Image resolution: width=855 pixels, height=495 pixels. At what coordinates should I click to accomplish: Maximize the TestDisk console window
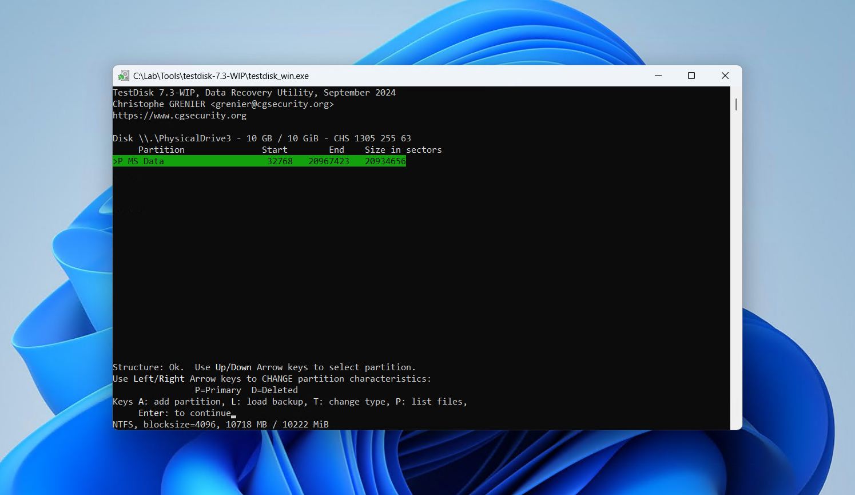691,76
